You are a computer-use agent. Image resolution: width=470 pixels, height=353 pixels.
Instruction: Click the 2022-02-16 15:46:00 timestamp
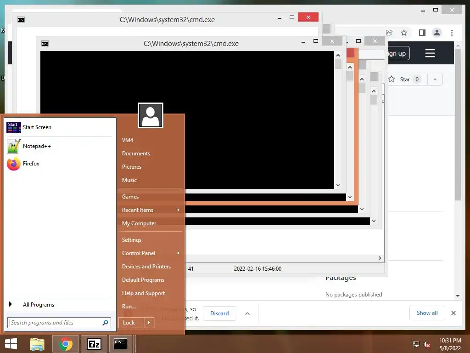coord(257,269)
